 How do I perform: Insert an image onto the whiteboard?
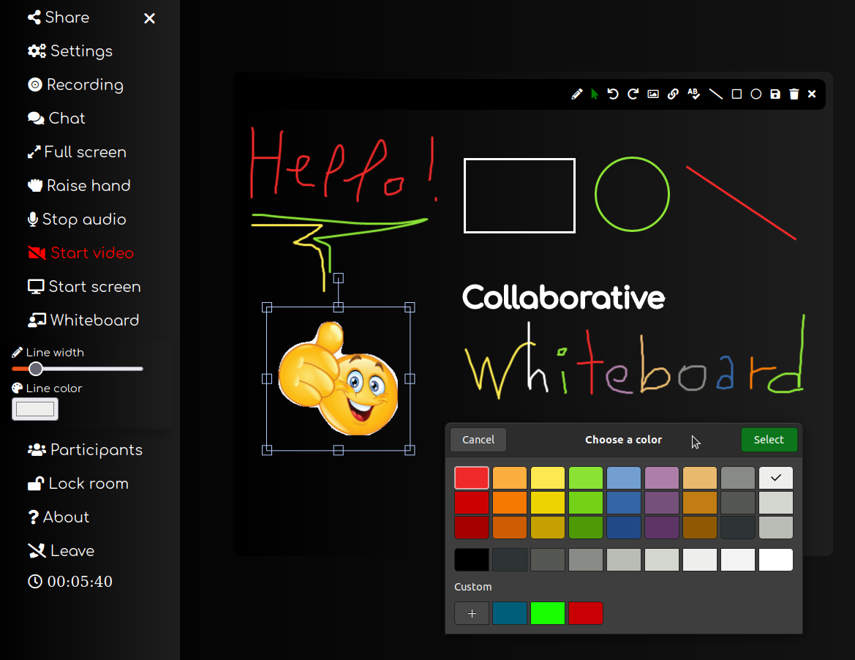point(652,94)
